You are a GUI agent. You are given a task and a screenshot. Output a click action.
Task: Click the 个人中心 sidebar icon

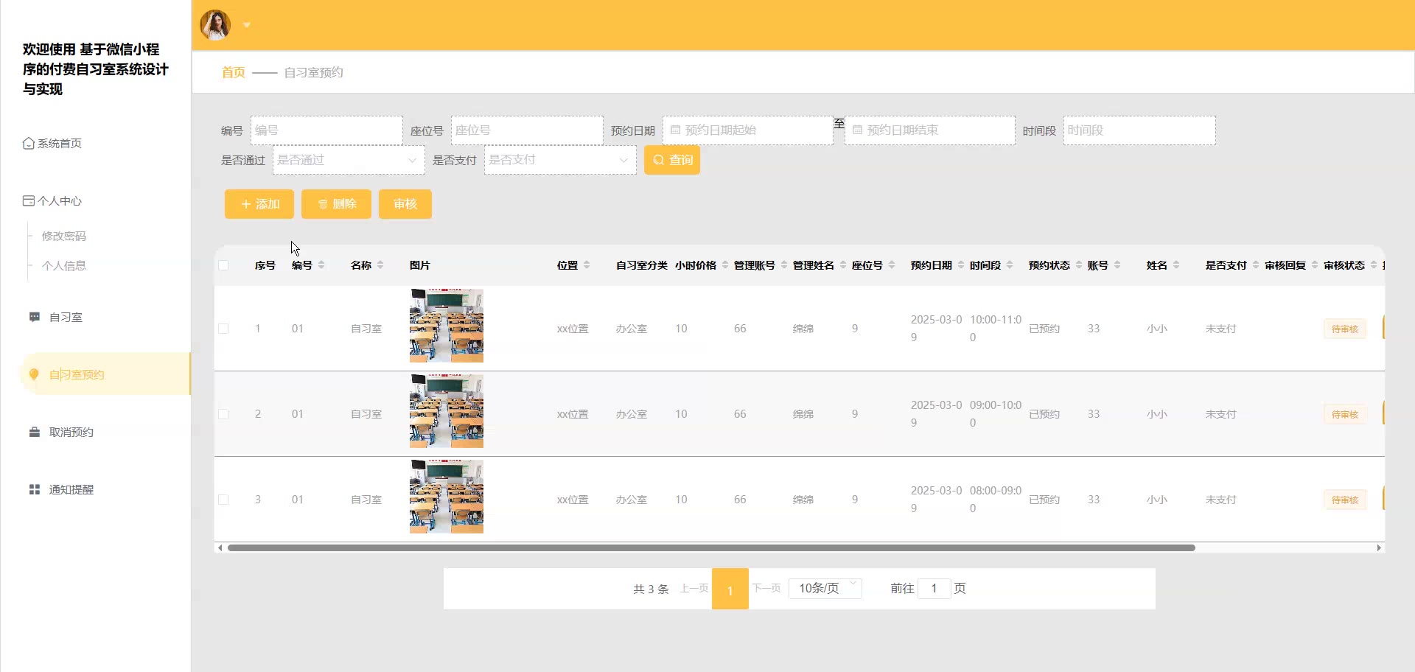[28, 201]
